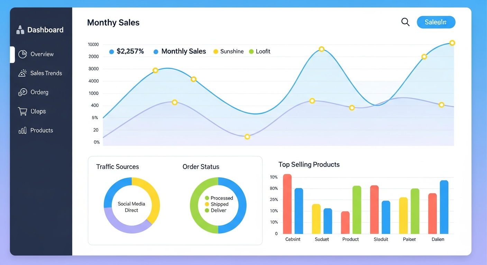Toggle the Sunshine legend series
Viewport: 487px width, 265px height.
point(228,51)
